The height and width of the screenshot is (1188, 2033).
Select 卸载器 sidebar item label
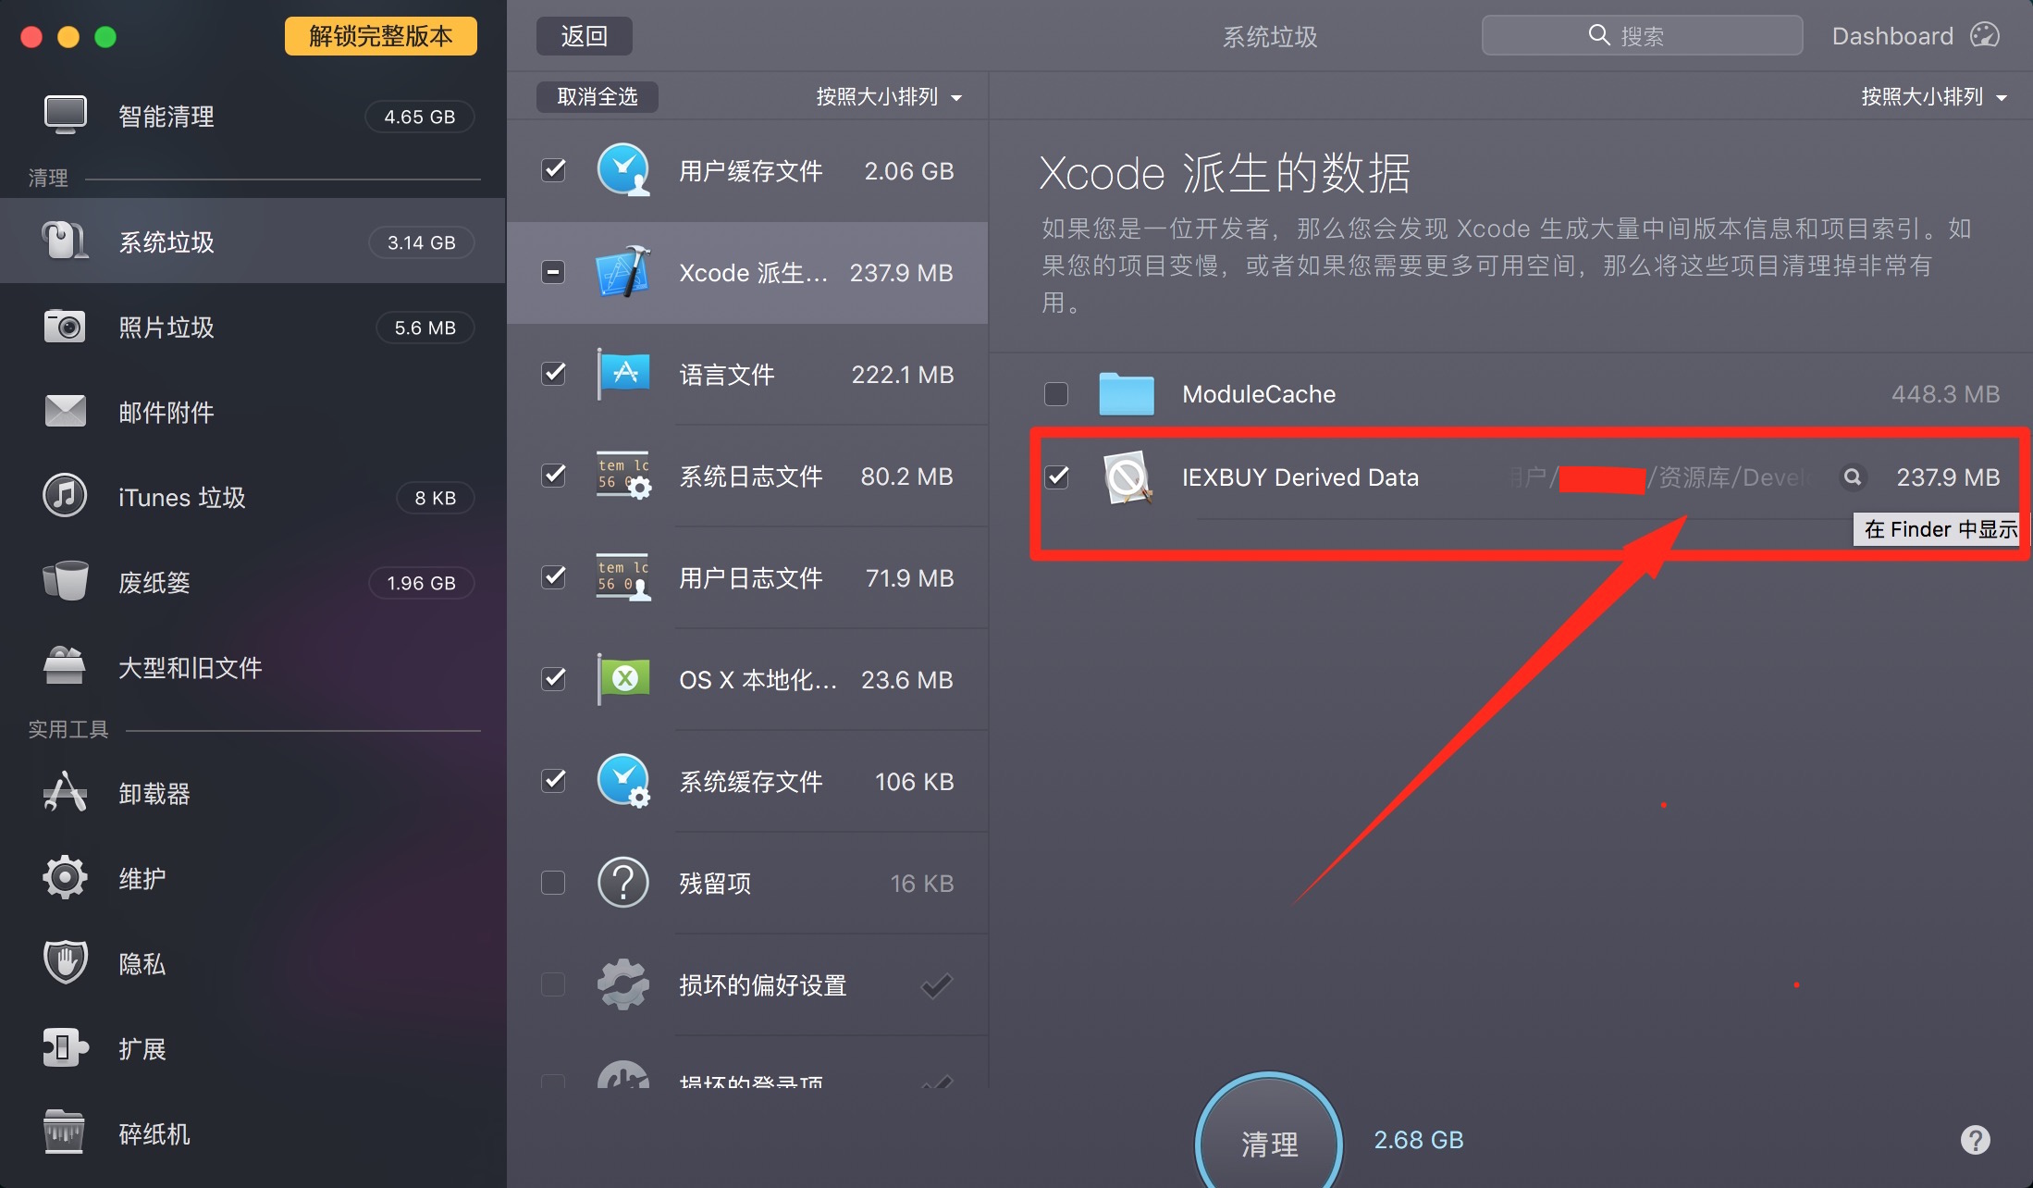pos(154,794)
